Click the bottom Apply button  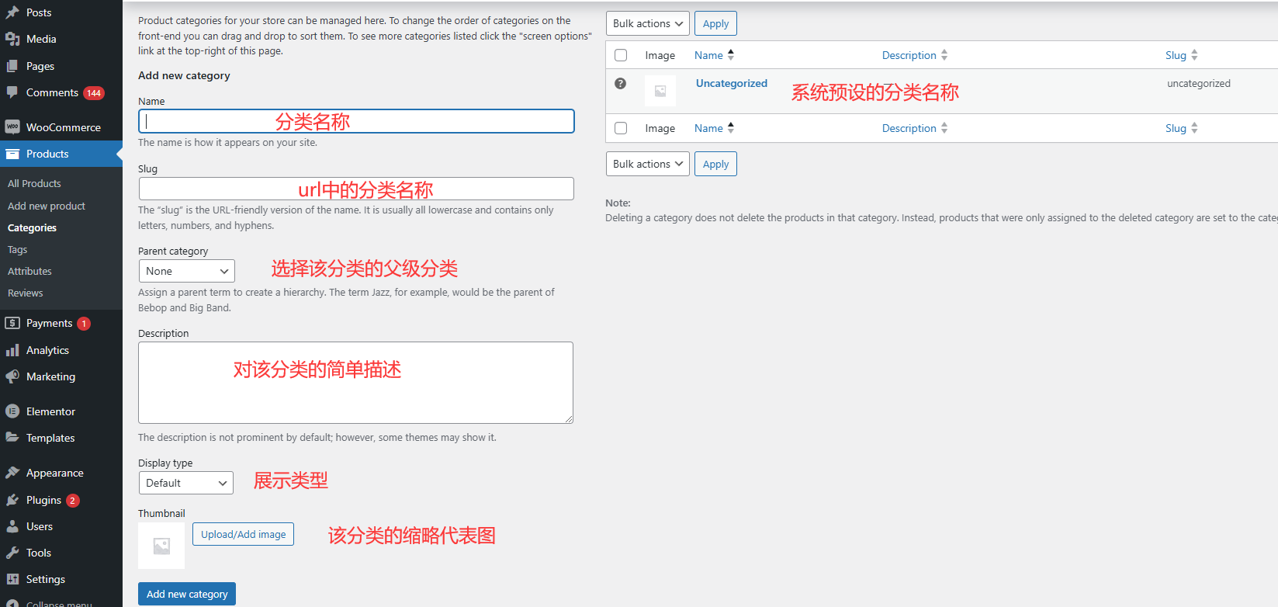(715, 164)
